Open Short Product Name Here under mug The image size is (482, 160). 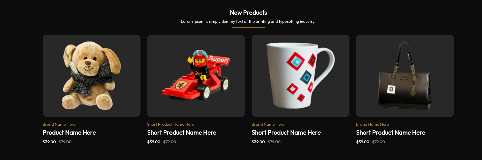(286, 133)
